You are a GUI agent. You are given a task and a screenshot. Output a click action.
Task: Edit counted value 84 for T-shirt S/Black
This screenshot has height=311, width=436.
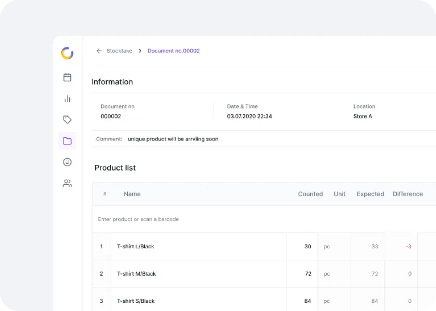308,301
